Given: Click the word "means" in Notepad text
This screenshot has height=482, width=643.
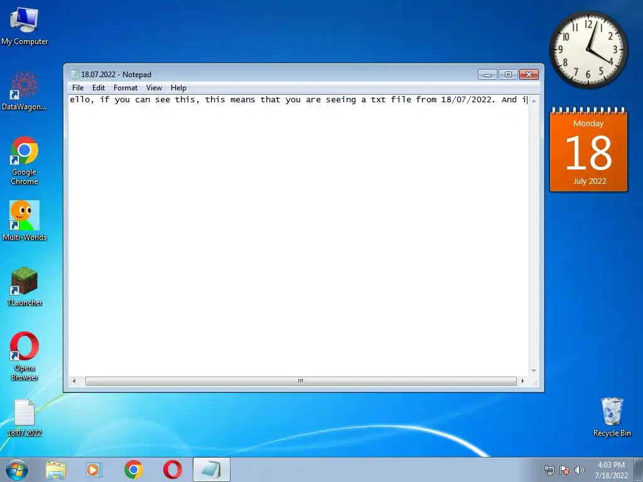Looking at the screenshot, I should pos(242,100).
